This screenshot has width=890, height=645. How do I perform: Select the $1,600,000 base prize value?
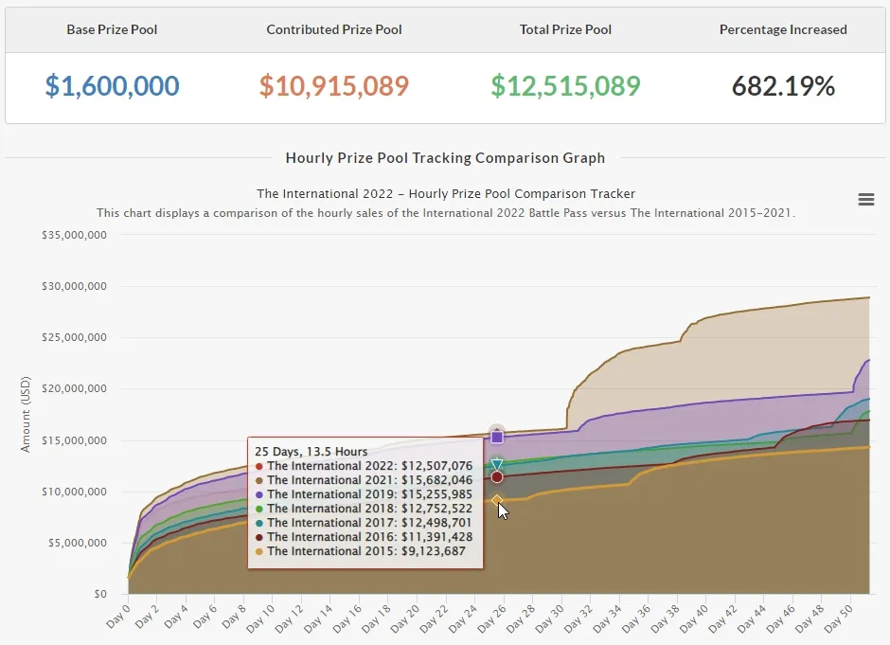click(113, 86)
